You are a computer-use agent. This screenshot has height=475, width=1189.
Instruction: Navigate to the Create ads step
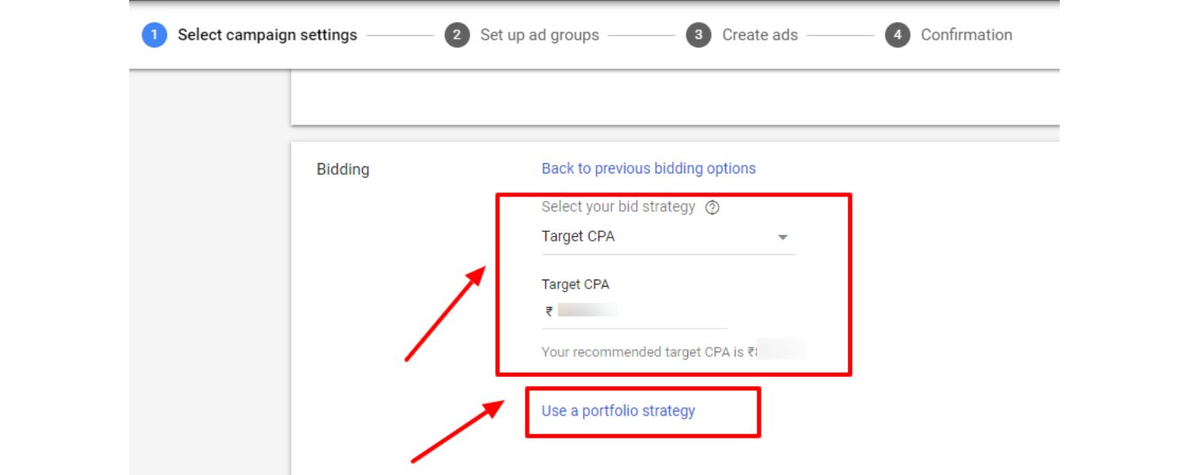(759, 35)
